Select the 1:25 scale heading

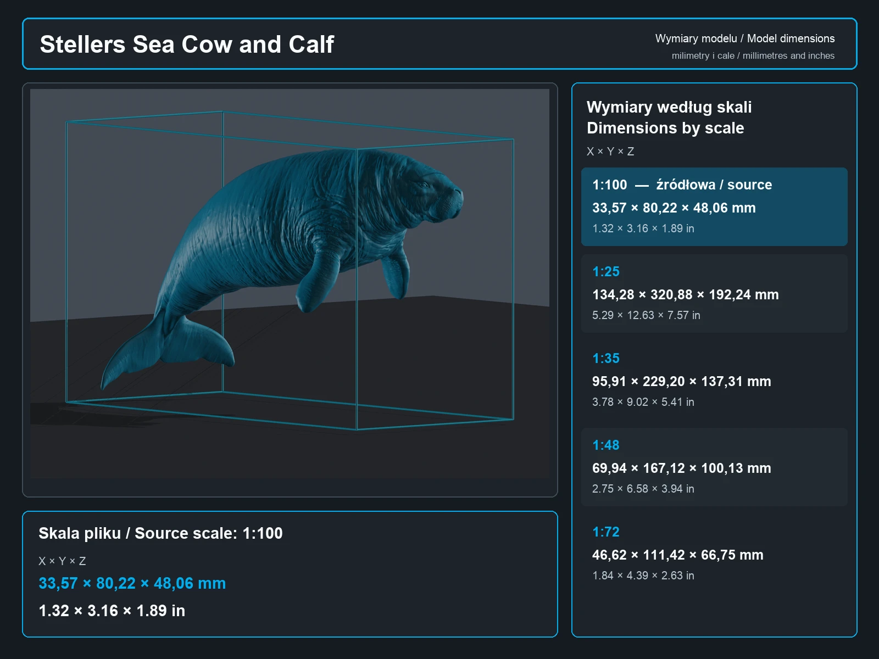(x=606, y=271)
